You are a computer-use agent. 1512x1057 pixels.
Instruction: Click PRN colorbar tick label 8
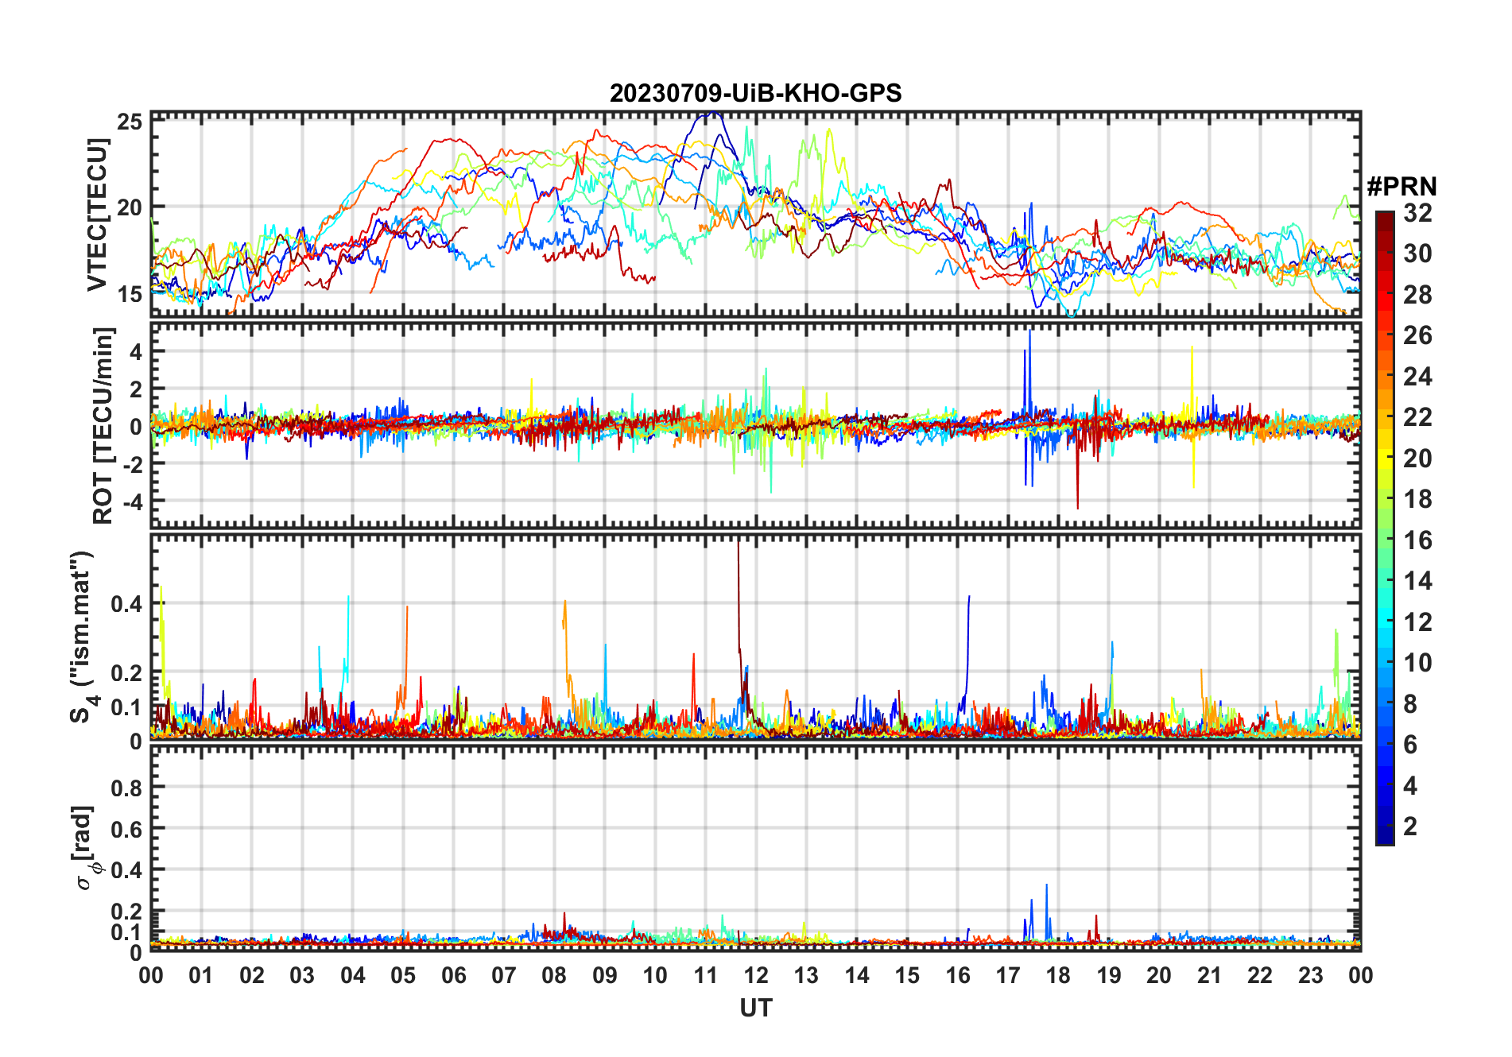(1410, 704)
